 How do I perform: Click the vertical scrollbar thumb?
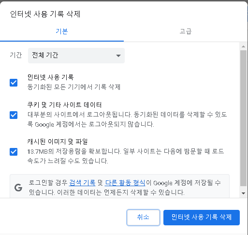243,118
